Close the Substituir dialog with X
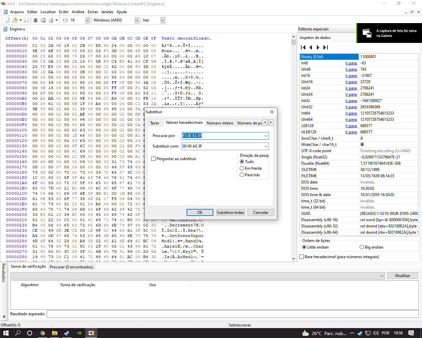The width and height of the screenshot is (422, 338). (272, 112)
